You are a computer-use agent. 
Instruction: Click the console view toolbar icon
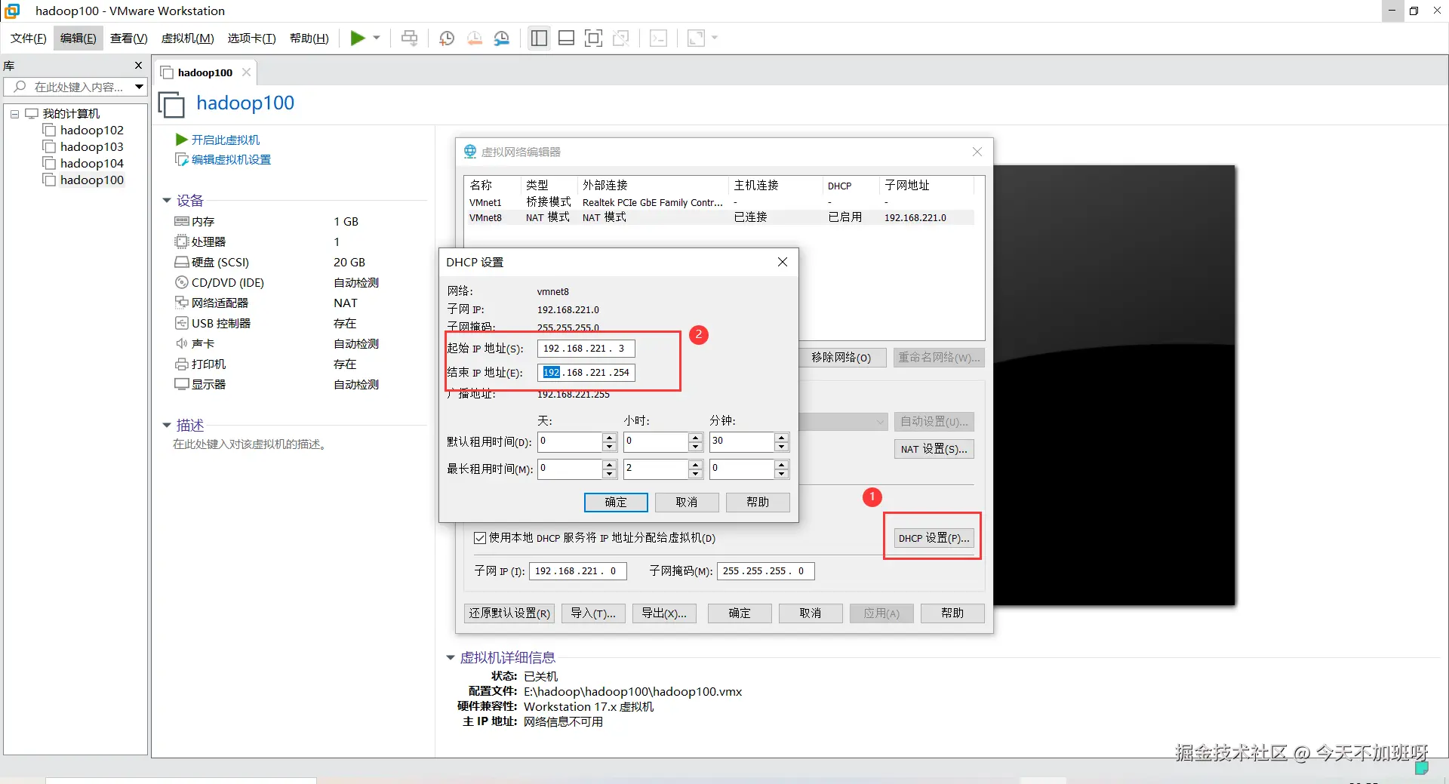658,38
